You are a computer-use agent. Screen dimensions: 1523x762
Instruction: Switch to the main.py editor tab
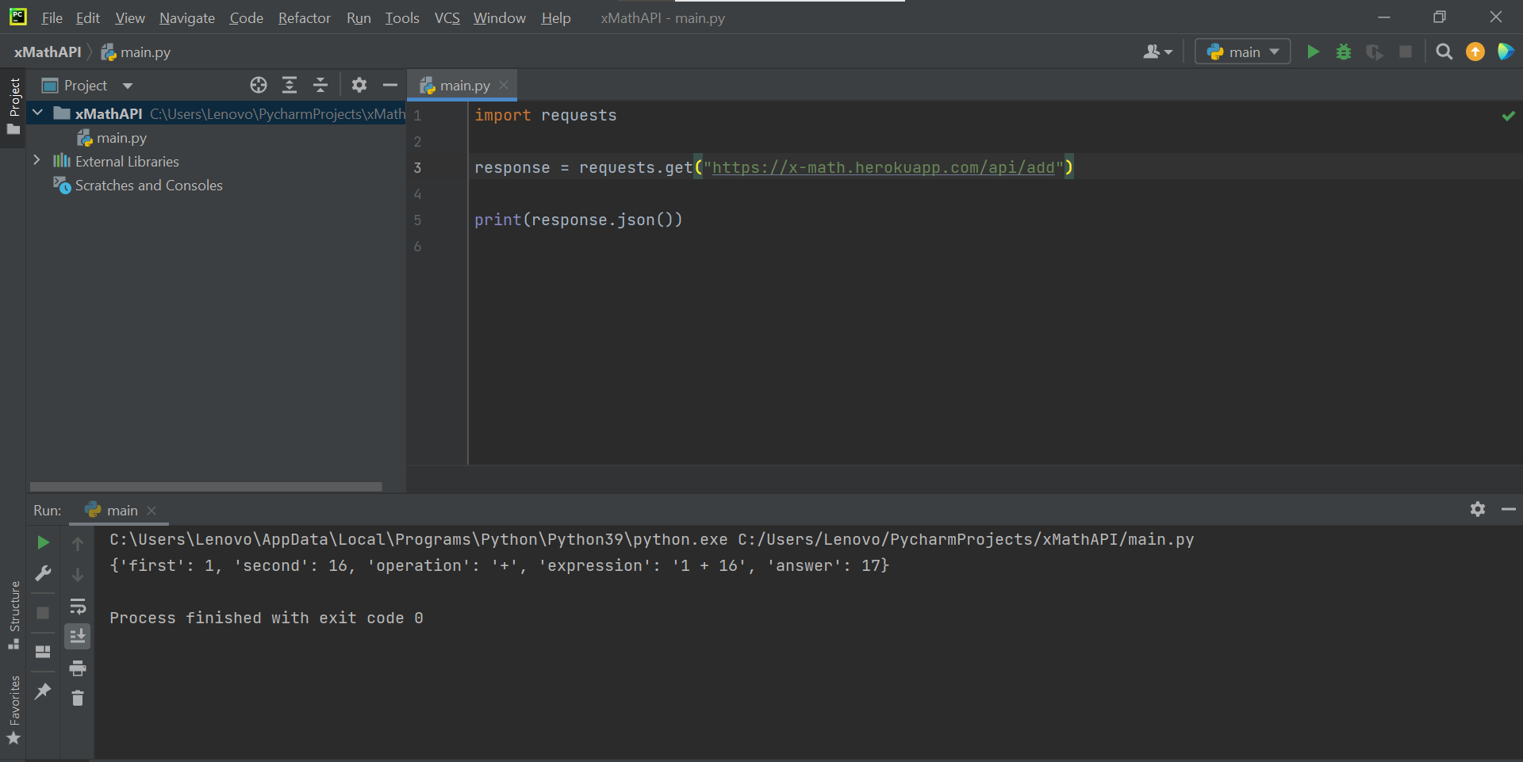462,85
